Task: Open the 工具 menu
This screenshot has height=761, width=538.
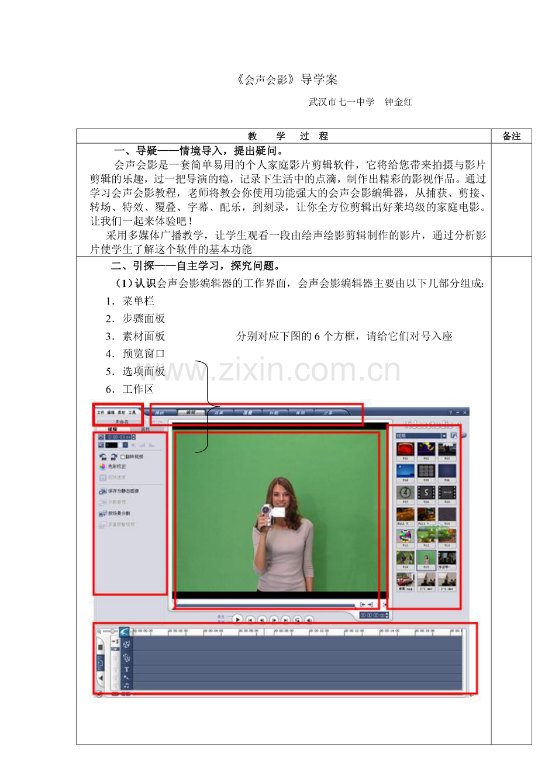Action: (132, 413)
